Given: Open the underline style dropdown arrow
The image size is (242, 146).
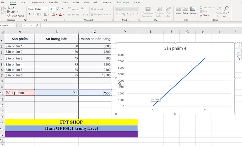Looking at the screenshot, I should (x=41, y=14).
